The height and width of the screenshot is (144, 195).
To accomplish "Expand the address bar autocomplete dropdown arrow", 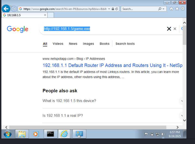I will pos(109,9).
